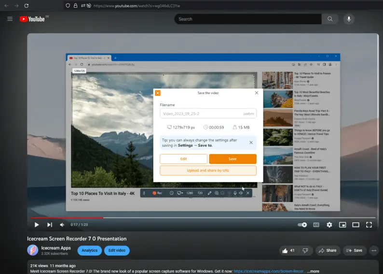This screenshot has width=383, height=274.
Task: Open the capture area dropdown on the recorder toolbar
Action: (180, 193)
